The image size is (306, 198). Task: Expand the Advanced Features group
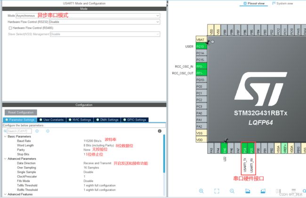(5, 194)
